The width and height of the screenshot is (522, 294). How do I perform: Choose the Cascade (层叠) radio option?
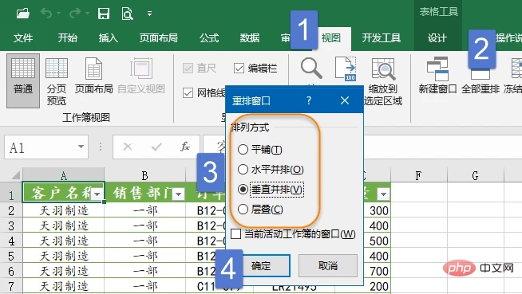click(243, 210)
